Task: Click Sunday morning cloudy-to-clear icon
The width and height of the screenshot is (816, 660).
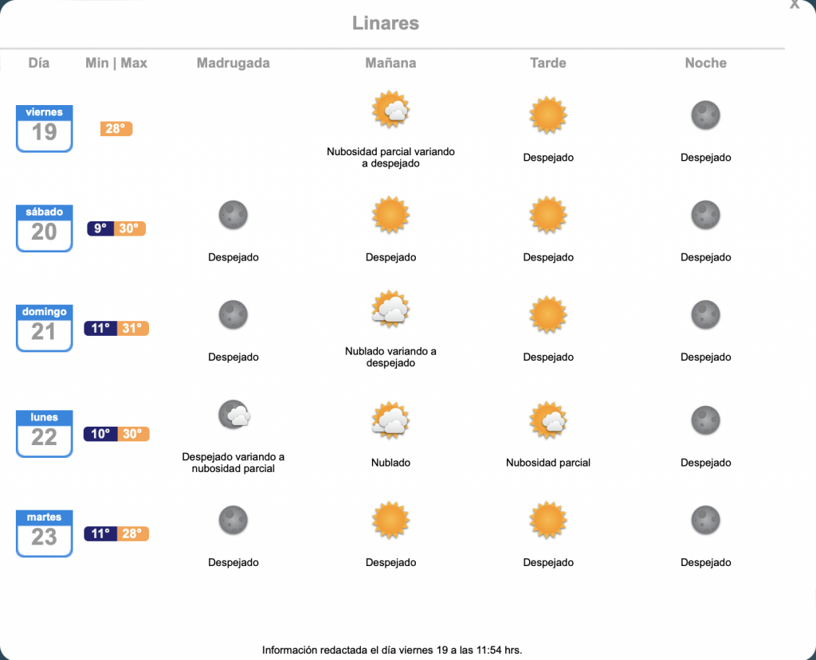Action: click(x=390, y=309)
